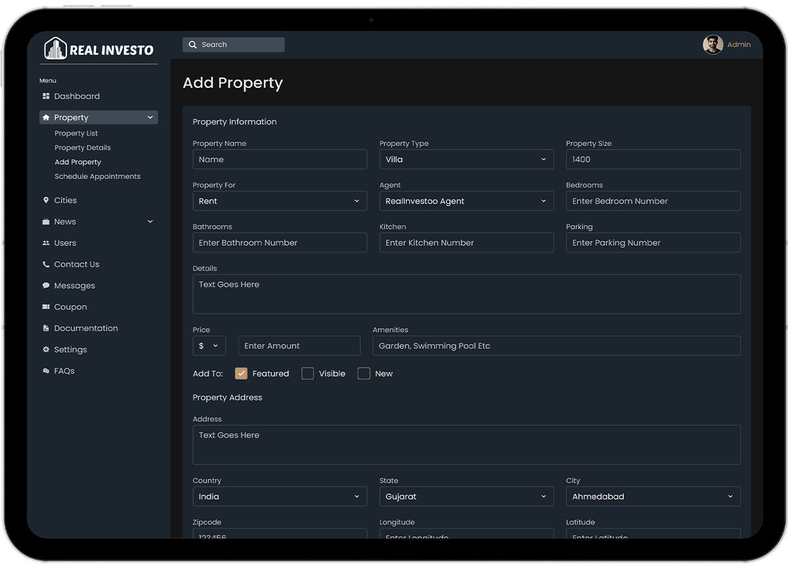
Task: Uncheck the Featured checkbox
Action: pyautogui.click(x=241, y=374)
